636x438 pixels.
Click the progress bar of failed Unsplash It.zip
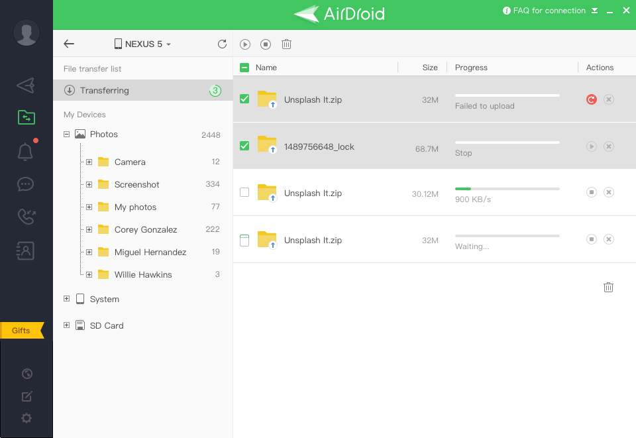tap(507, 95)
